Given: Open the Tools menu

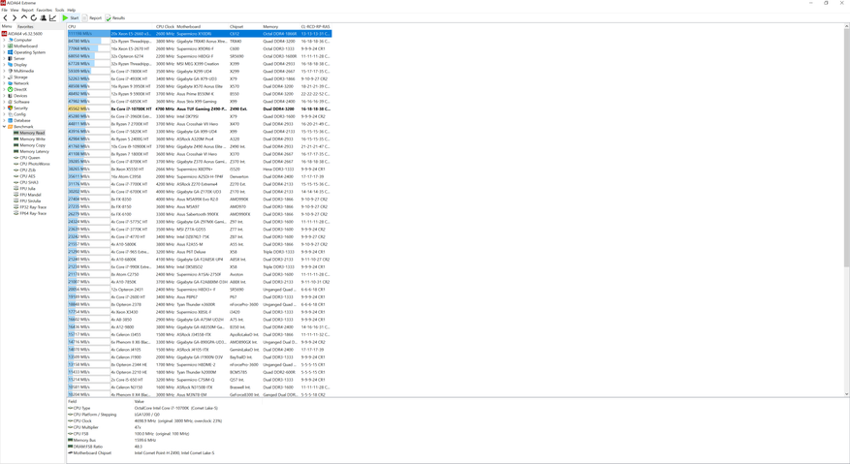Looking at the screenshot, I should coord(60,10).
